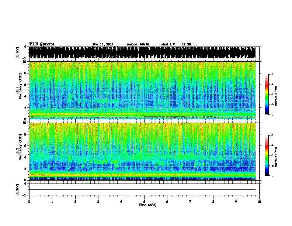Image resolution: width=292 pixels, height=226 pixels.
Task: Click the '8' kHz tick on ch.2 frequency axis
Action: [26, 134]
